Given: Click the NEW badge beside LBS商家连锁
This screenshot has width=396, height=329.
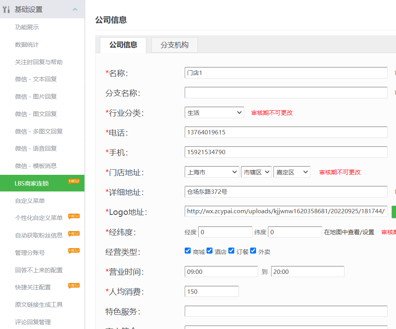Looking at the screenshot, I should click(74, 182).
